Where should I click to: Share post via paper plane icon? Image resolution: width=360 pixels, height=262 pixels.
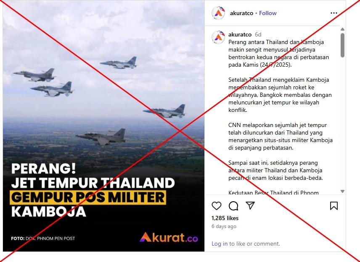250,205
